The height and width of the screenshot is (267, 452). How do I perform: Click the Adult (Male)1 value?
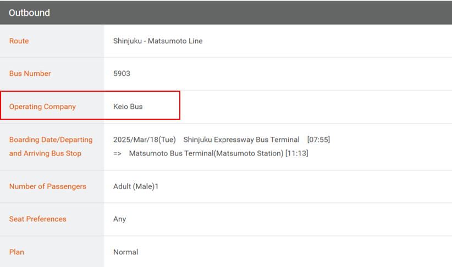[x=136, y=186]
